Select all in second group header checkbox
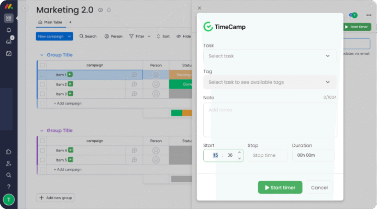 (42, 141)
